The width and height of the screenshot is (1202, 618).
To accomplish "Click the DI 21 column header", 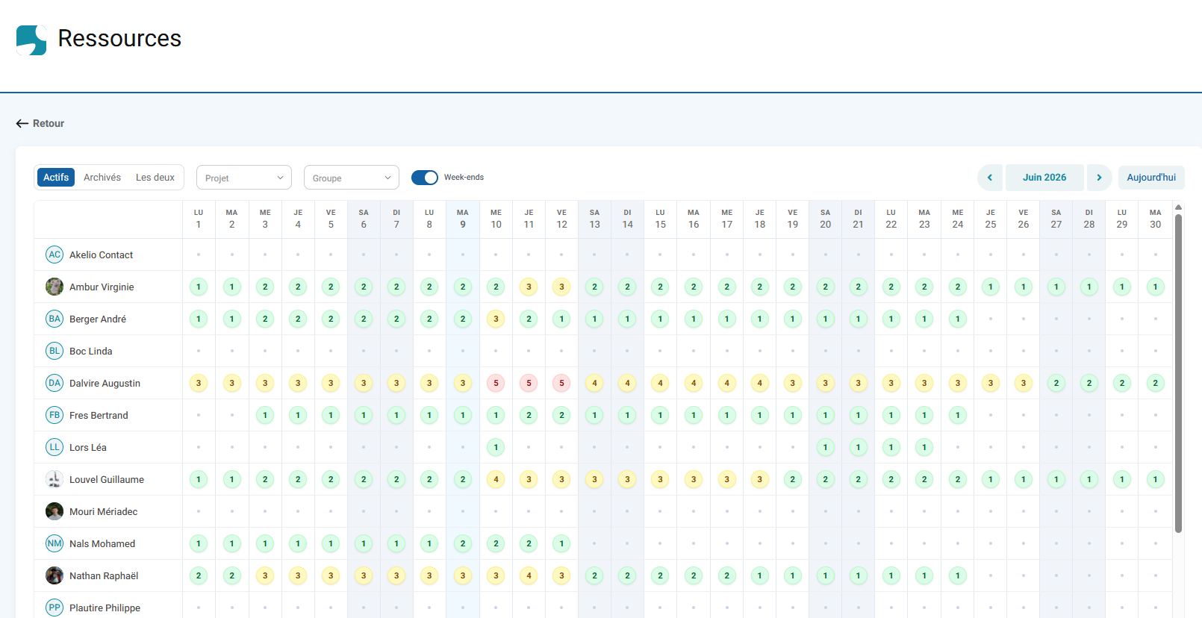I will coord(858,219).
